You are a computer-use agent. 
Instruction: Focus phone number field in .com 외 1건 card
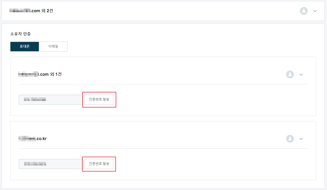coord(51,100)
